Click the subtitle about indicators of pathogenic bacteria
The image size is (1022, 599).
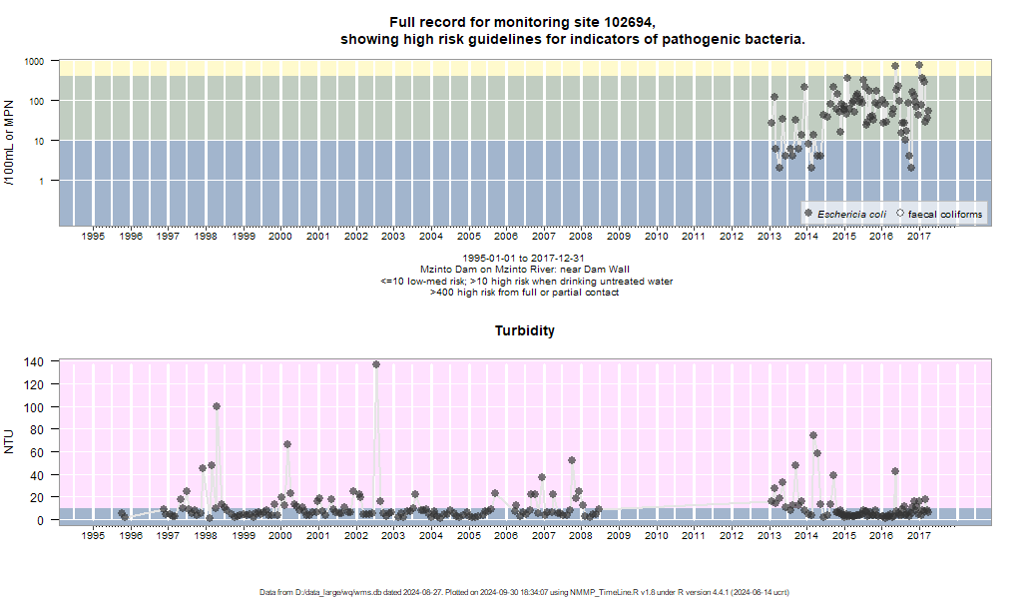click(572, 39)
